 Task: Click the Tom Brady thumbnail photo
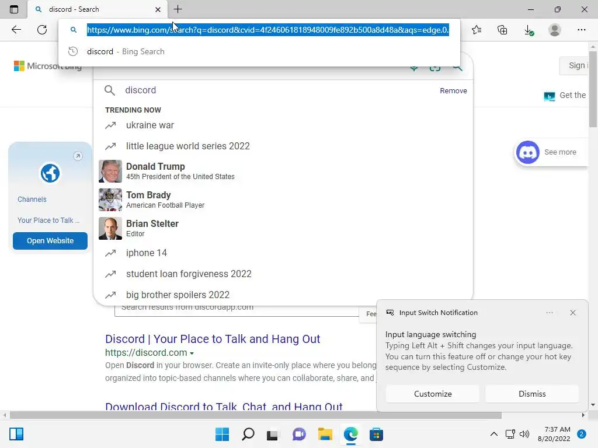pyautogui.click(x=110, y=199)
